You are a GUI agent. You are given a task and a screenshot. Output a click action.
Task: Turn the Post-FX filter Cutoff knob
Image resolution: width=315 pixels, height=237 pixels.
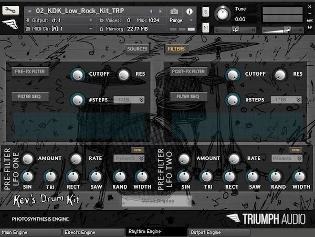(x=233, y=75)
